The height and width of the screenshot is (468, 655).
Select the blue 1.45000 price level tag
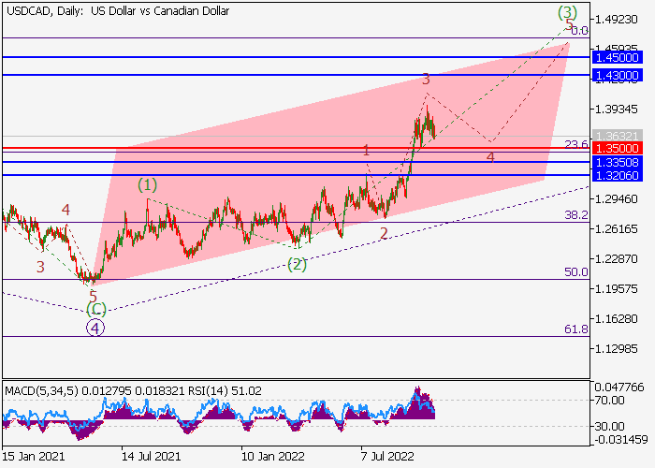[x=618, y=57]
